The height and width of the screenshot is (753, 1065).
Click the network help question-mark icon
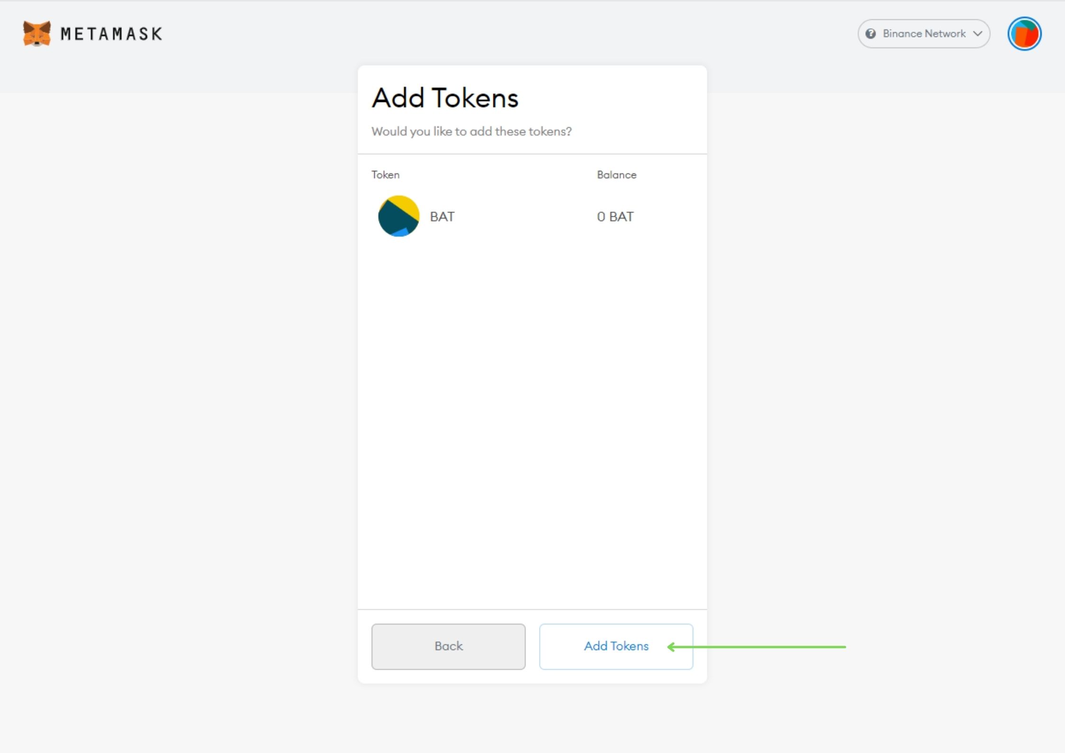pyautogui.click(x=871, y=34)
